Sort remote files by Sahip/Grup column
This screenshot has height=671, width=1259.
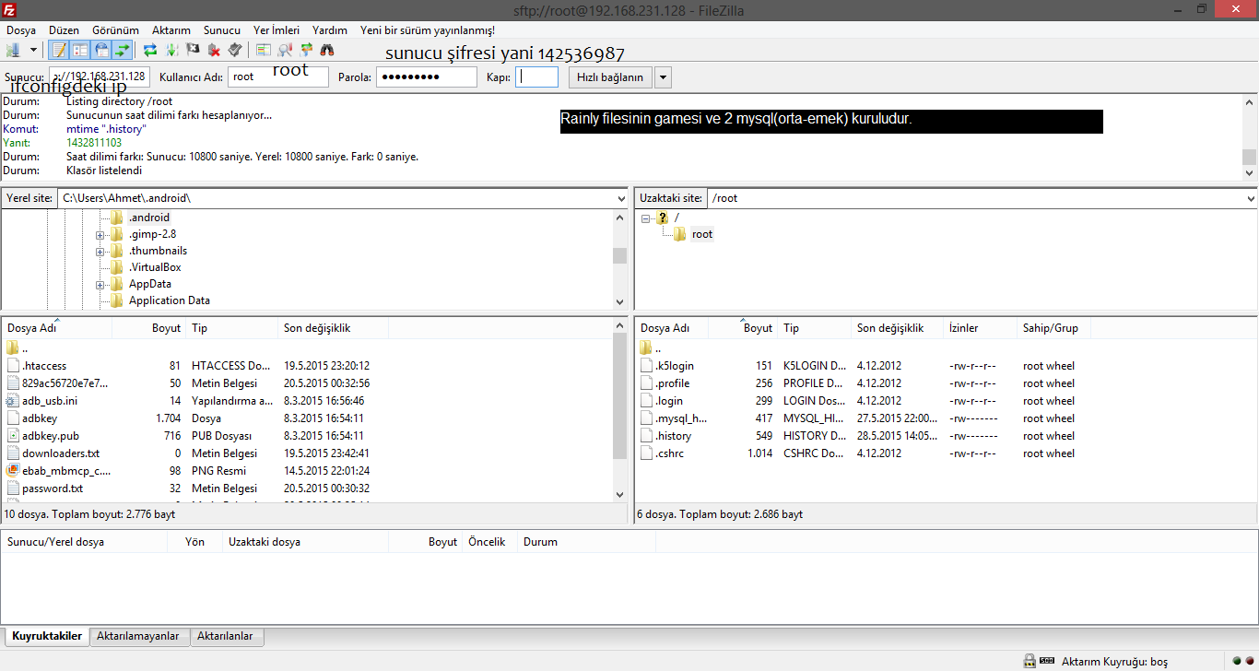1054,328
